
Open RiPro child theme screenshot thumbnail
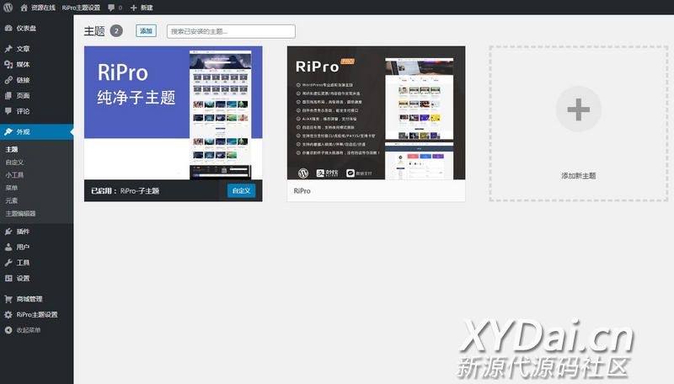tap(174, 113)
